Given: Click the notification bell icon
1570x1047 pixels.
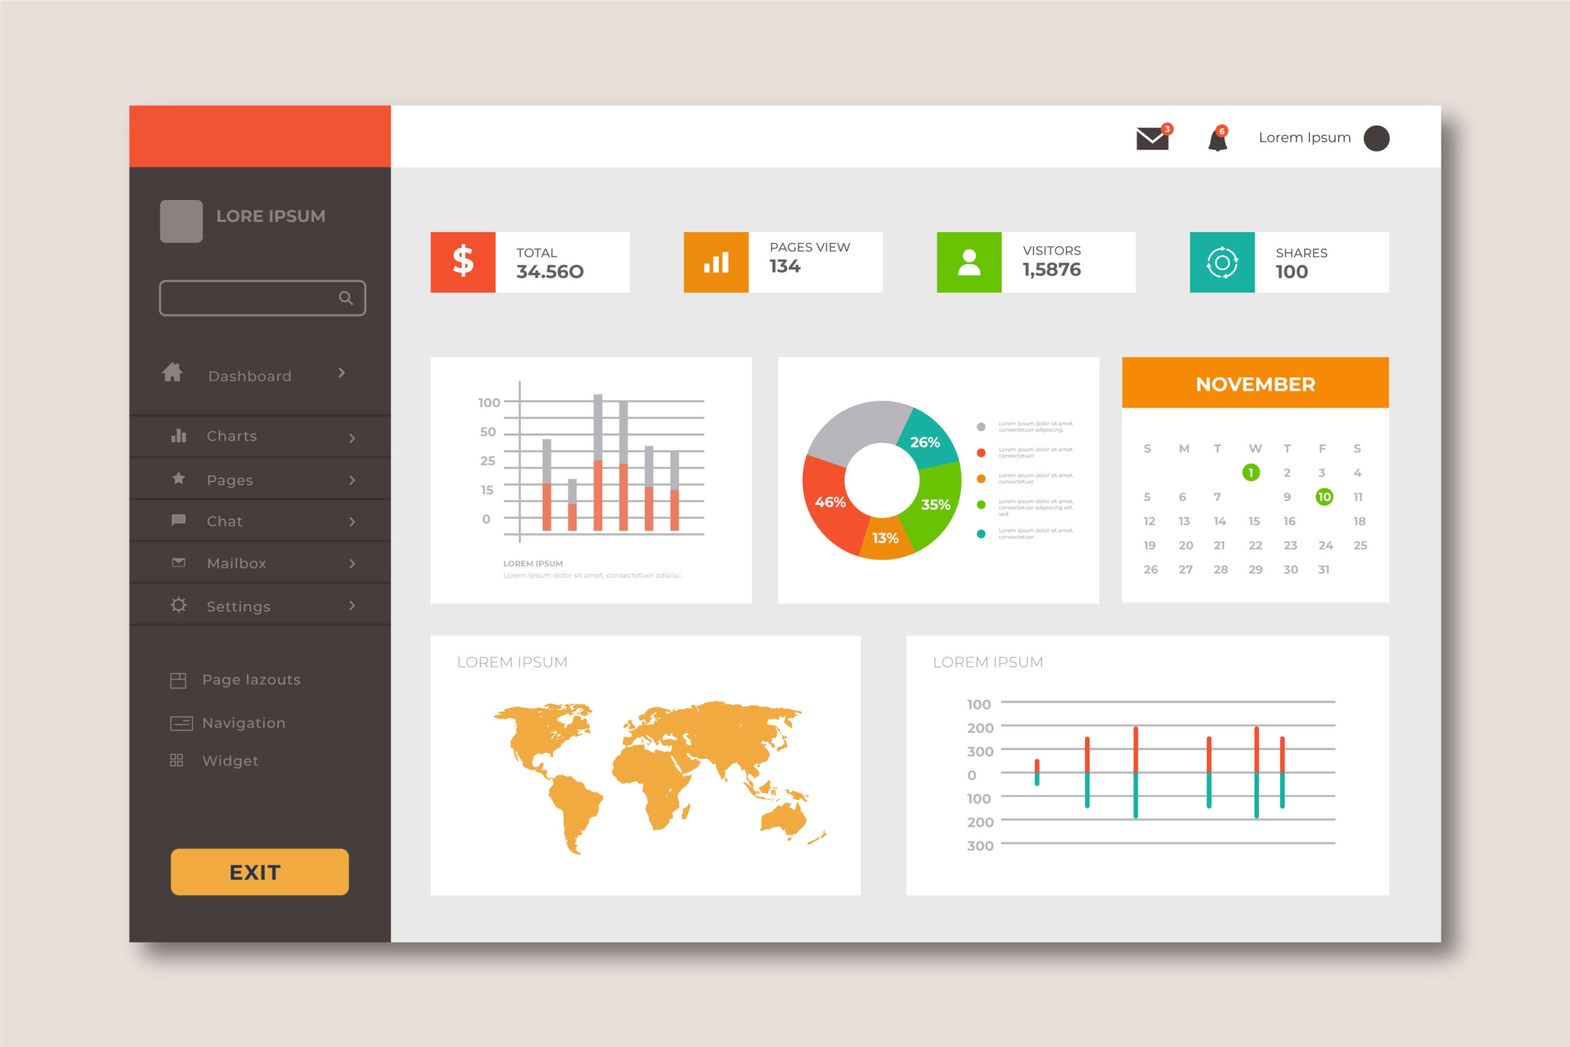Looking at the screenshot, I should point(1208,137).
